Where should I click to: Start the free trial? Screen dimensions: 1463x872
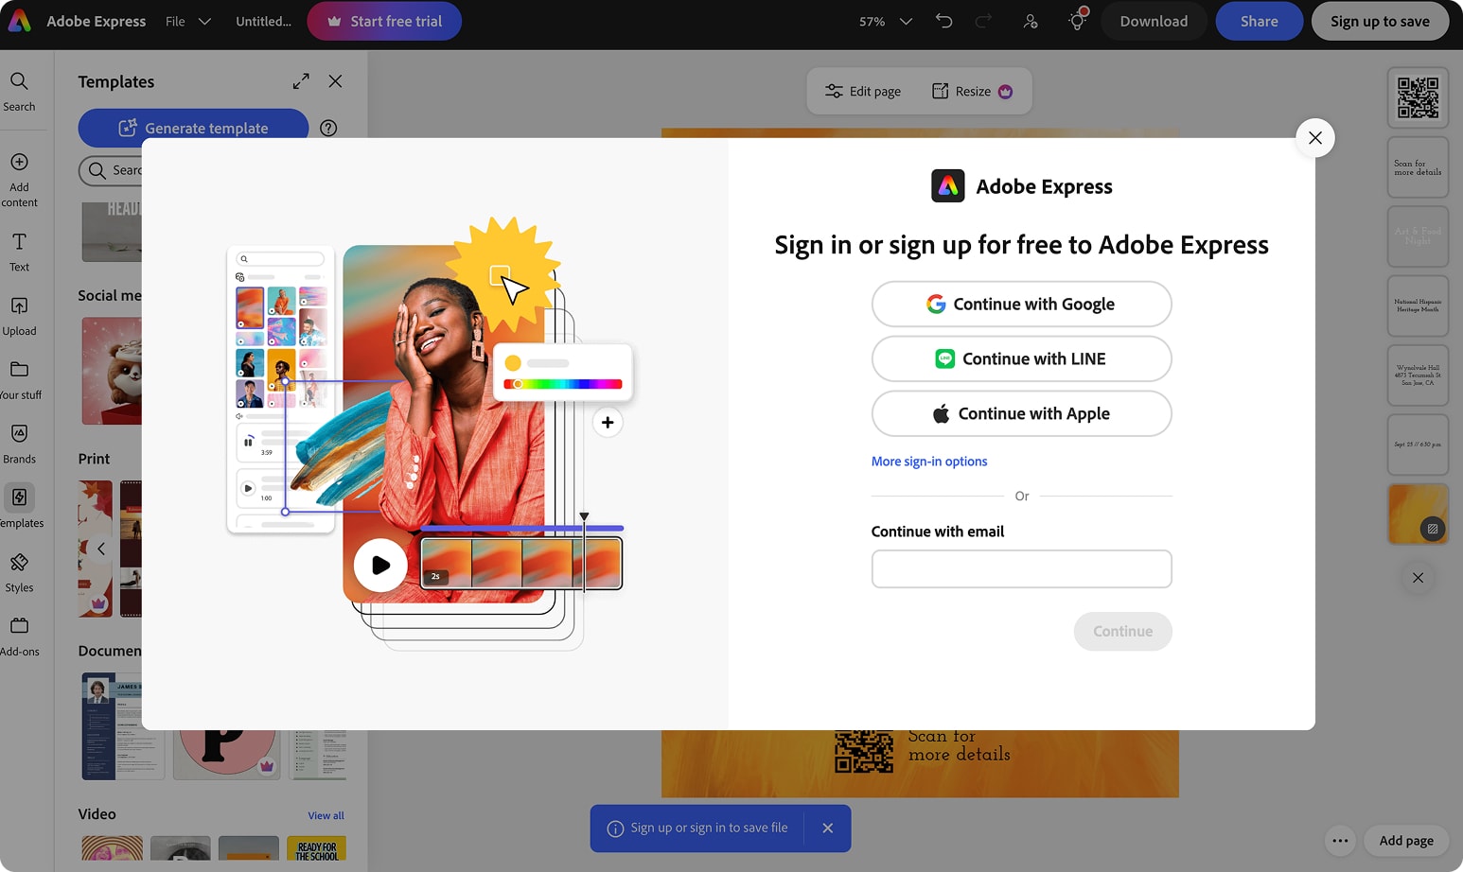point(384,21)
